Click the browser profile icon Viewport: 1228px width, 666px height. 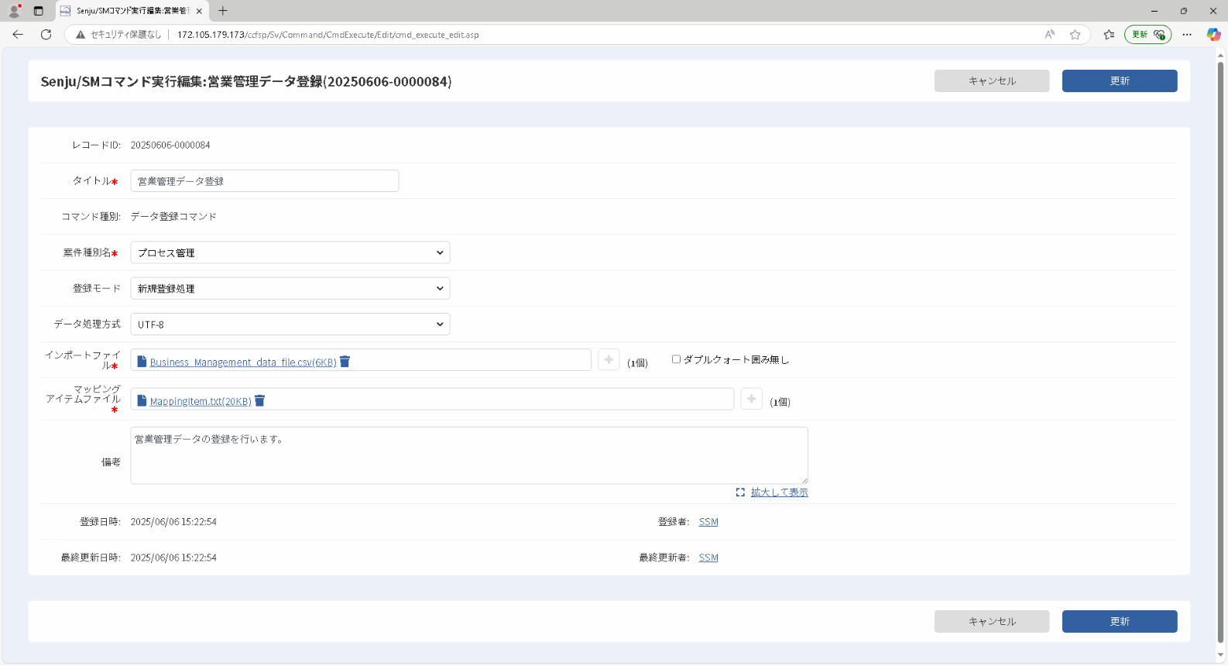14,11
